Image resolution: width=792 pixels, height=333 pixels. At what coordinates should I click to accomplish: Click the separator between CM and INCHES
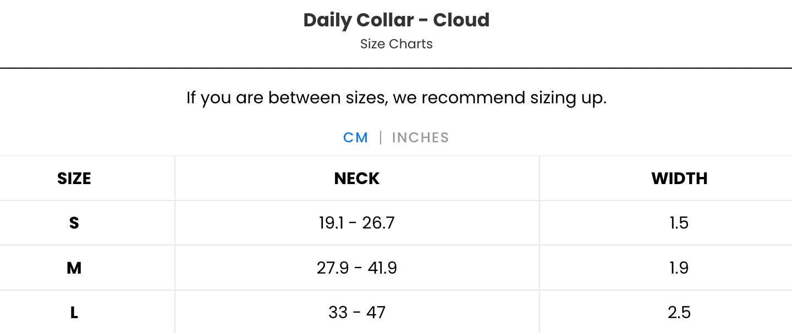[x=380, y=137]
